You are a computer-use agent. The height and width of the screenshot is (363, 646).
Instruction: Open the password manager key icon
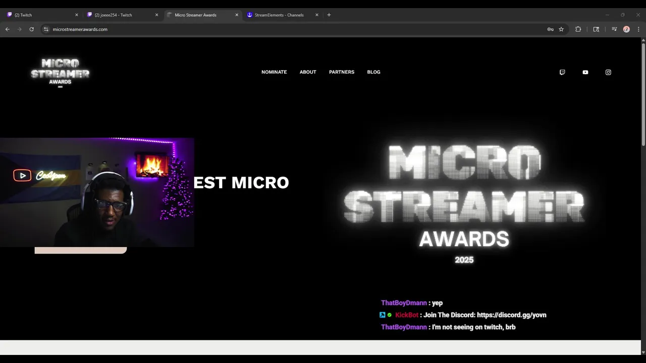(x=550, y=29)
